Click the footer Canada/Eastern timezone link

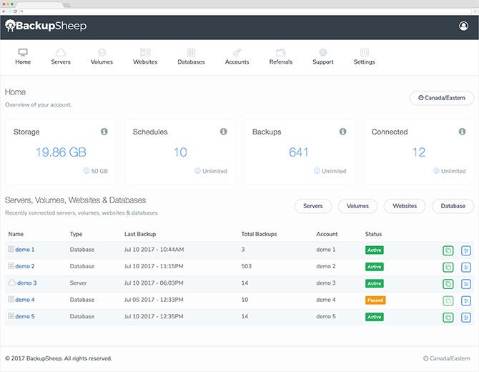[447, 358]
